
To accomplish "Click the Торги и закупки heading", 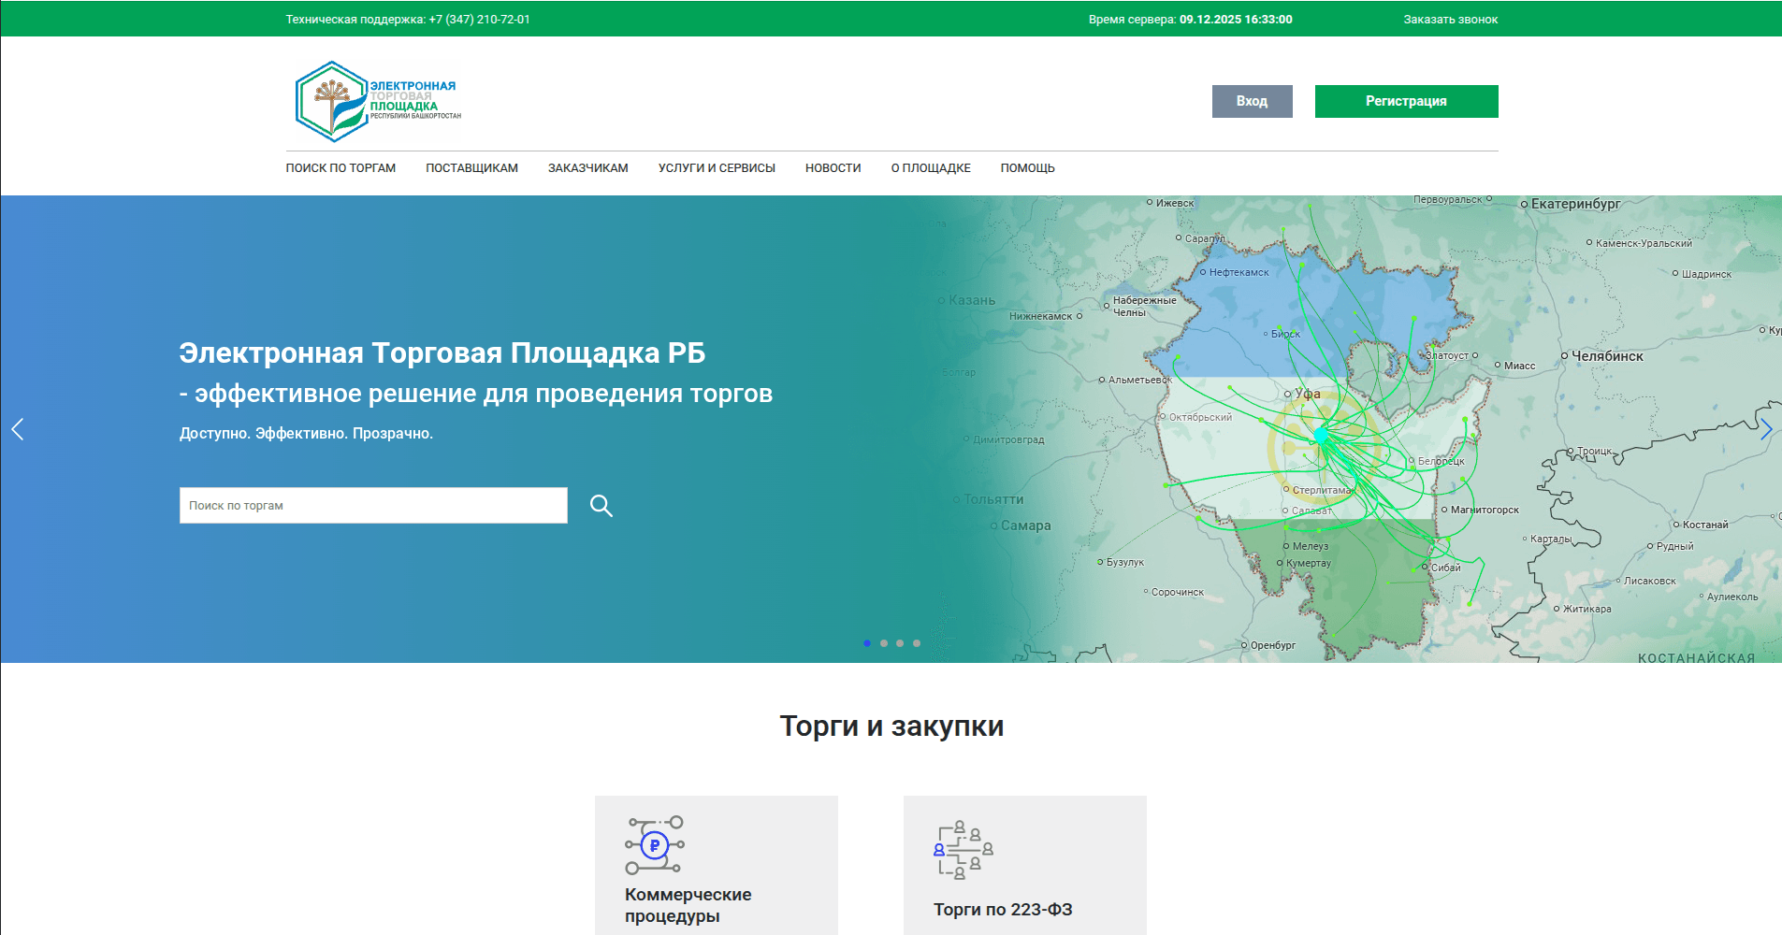I will tap(891, 726).
